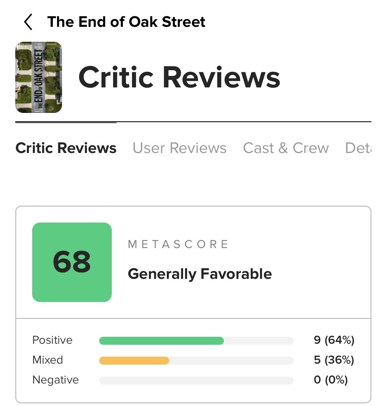The image size is (388, 406).
Task: Open the 9 (64%) positive count
Action: (334, 340)
